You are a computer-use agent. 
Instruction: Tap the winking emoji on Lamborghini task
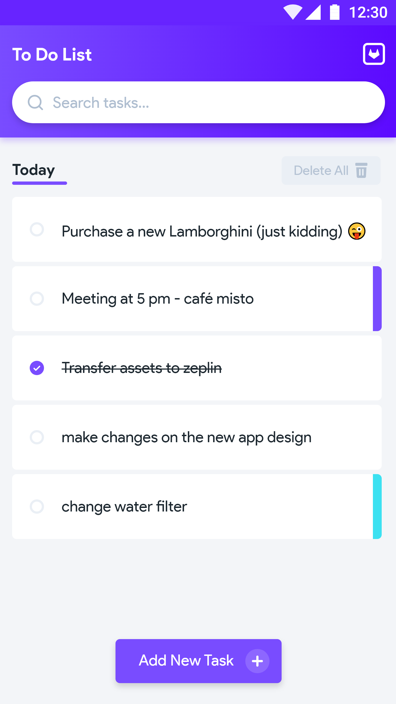click(x=357, y=231)
